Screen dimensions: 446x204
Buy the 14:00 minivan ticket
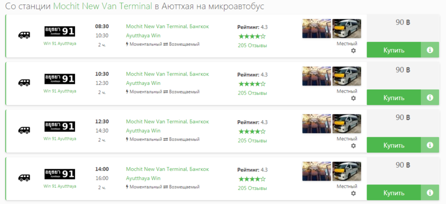[x=394, y=193]
